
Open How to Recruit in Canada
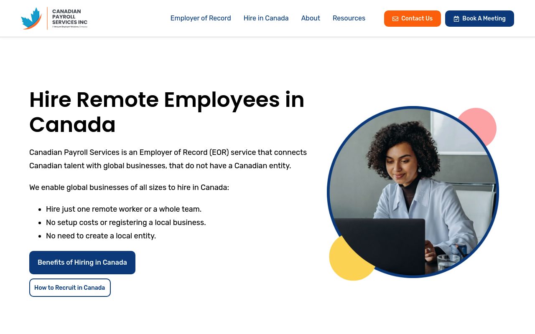coord(70,288)
